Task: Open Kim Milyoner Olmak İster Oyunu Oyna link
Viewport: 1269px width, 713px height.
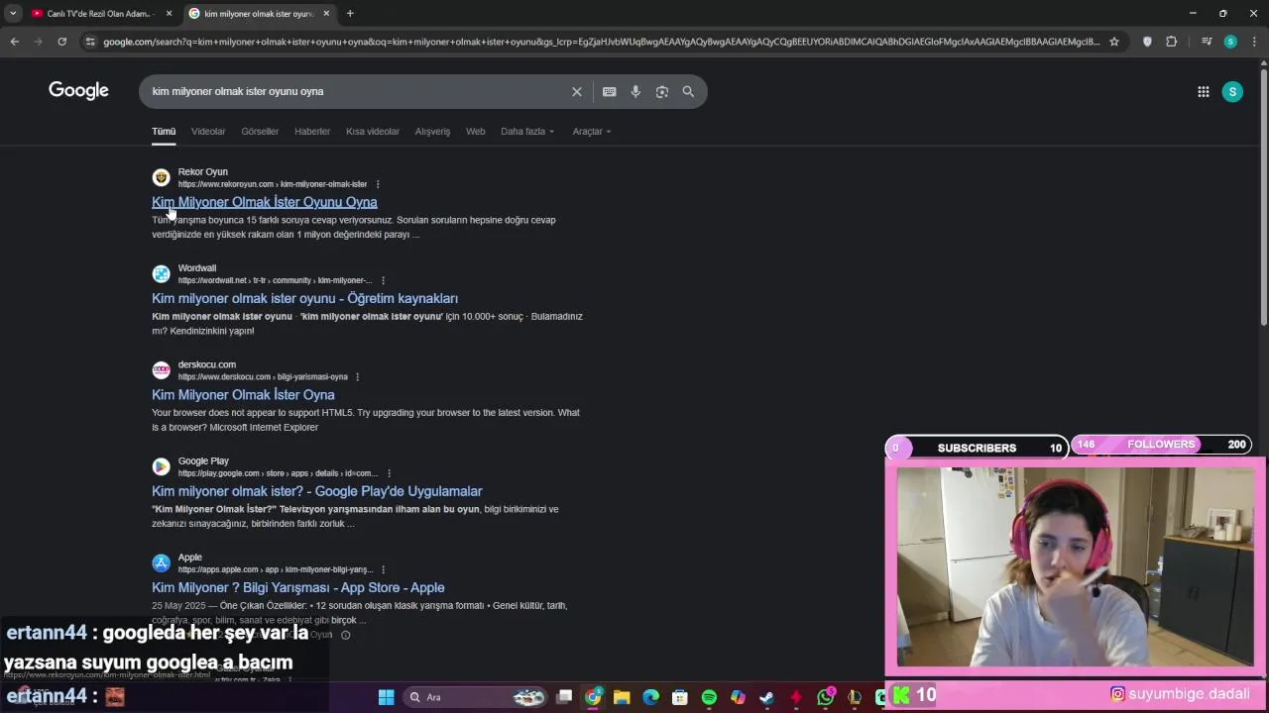Action: click(265, 202)
